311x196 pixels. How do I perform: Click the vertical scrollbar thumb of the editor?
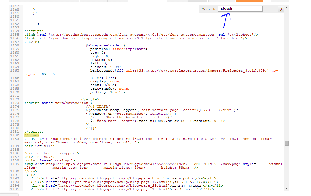click(287, 143)
